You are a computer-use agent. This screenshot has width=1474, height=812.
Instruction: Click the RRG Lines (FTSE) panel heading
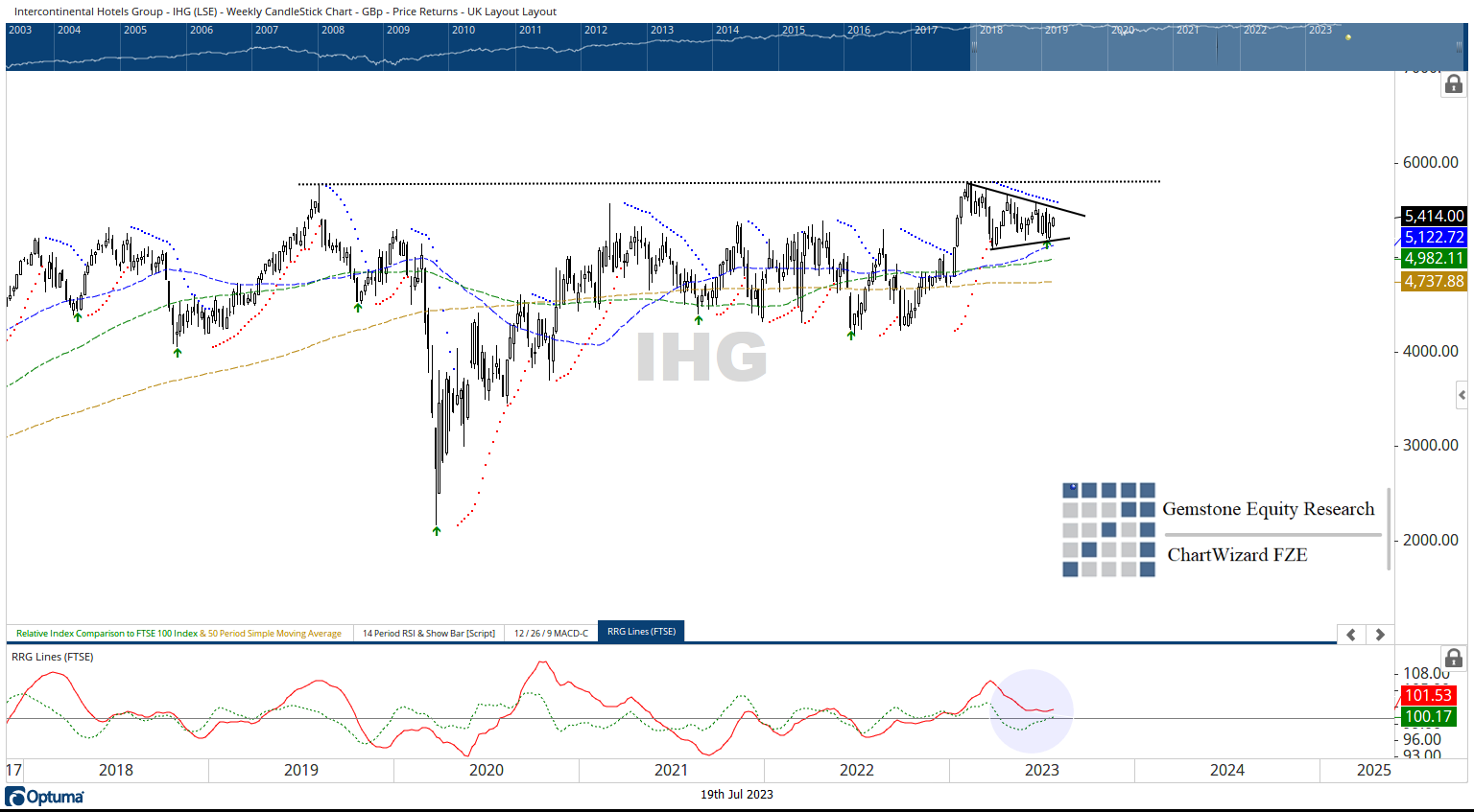[53, 657]
